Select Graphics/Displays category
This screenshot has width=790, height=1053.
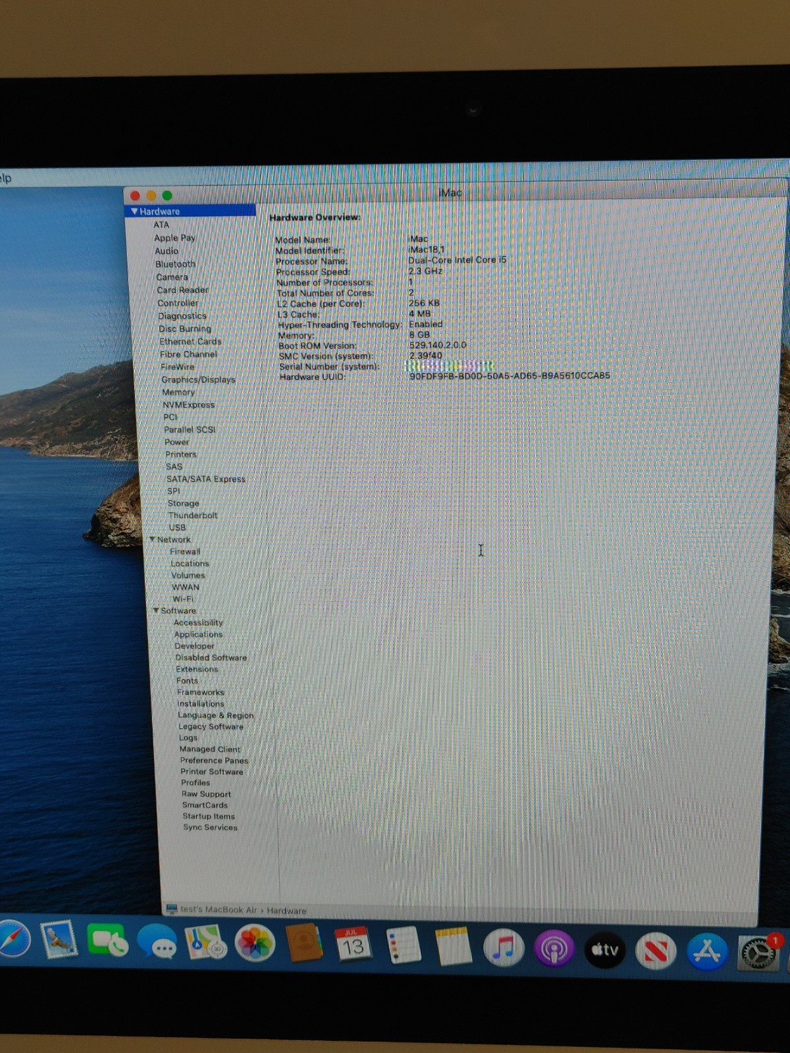pos(198,379)
